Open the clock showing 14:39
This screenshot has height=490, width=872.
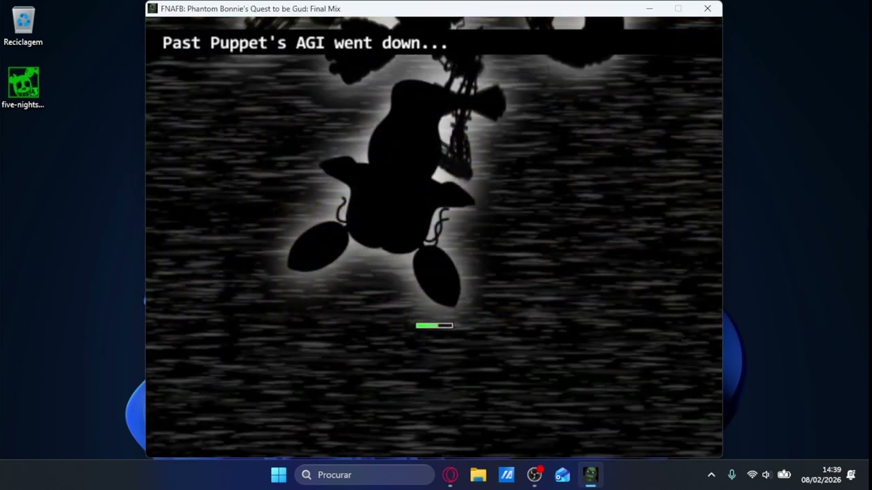point(821,475)
